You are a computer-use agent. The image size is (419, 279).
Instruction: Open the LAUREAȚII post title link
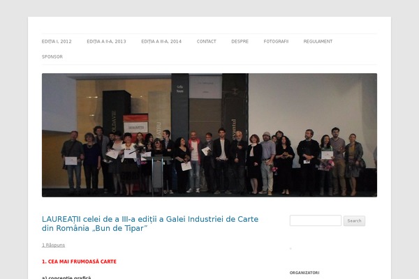pos(150,223)
